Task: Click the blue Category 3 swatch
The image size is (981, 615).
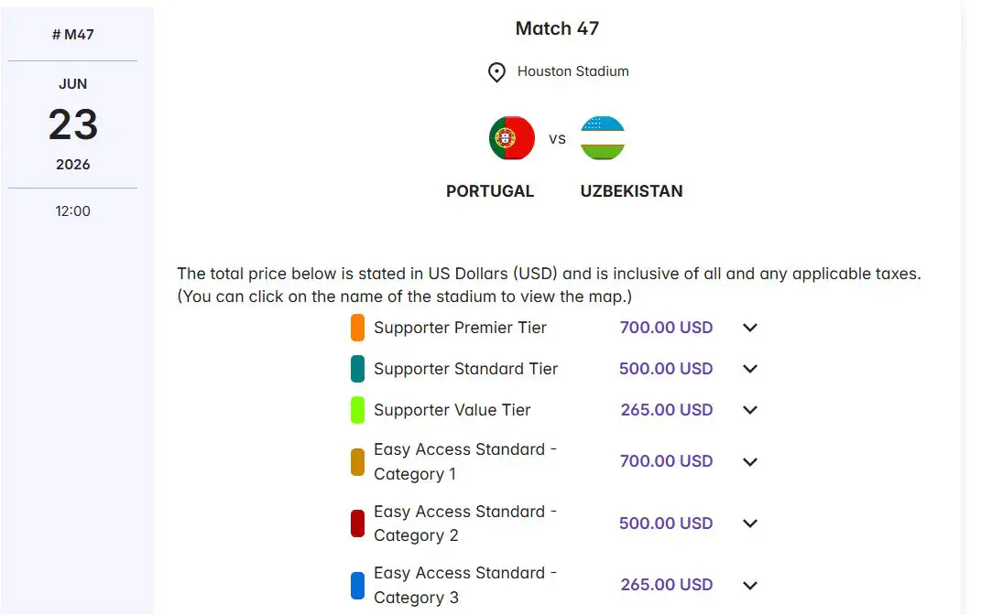Action: 357,585
